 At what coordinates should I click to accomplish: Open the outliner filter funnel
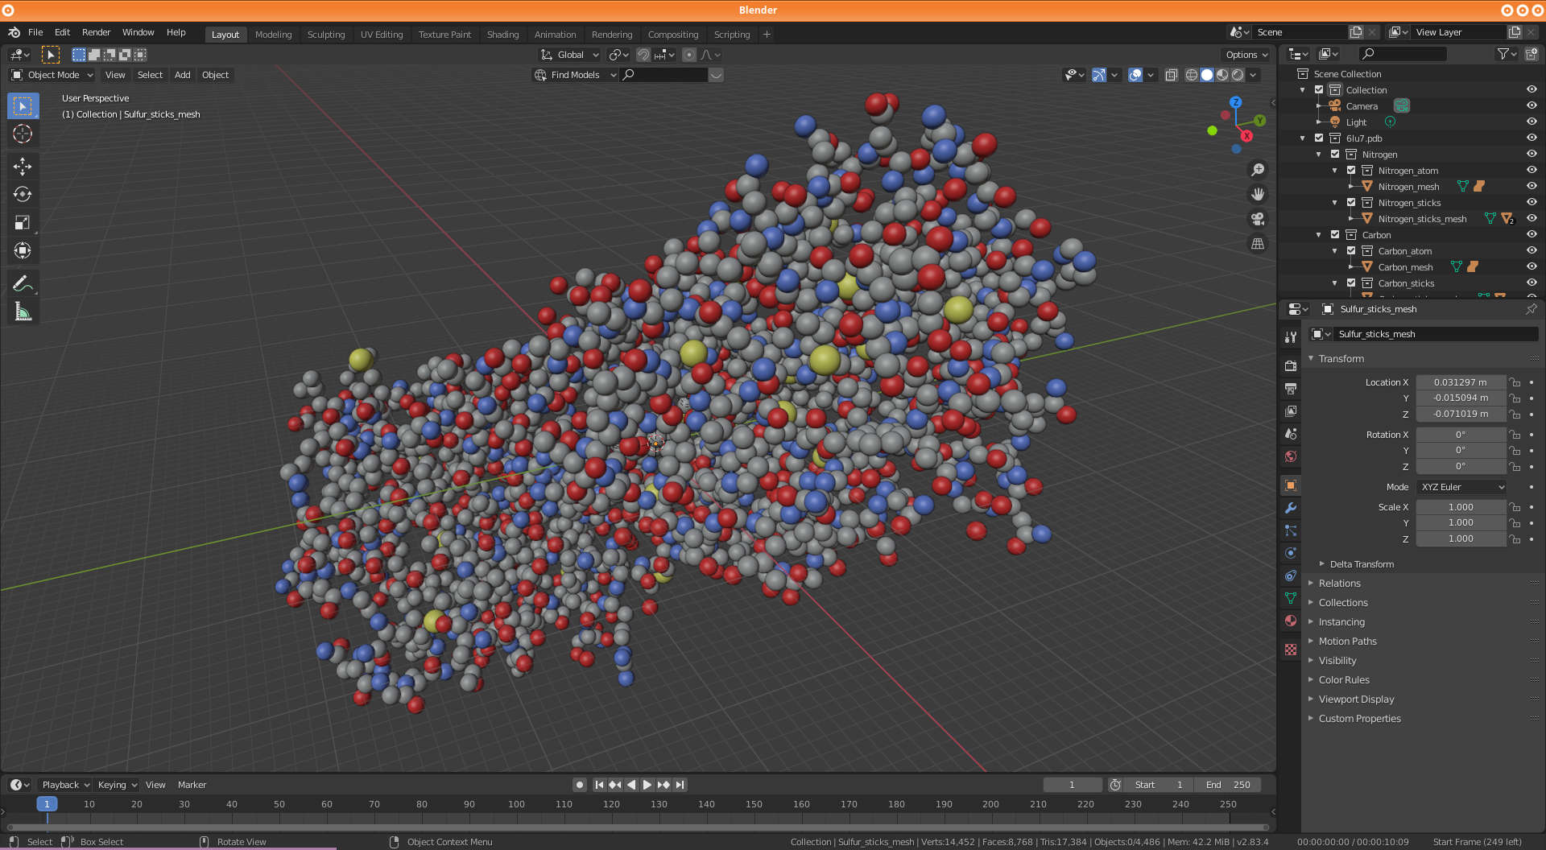pos(1506,54)
